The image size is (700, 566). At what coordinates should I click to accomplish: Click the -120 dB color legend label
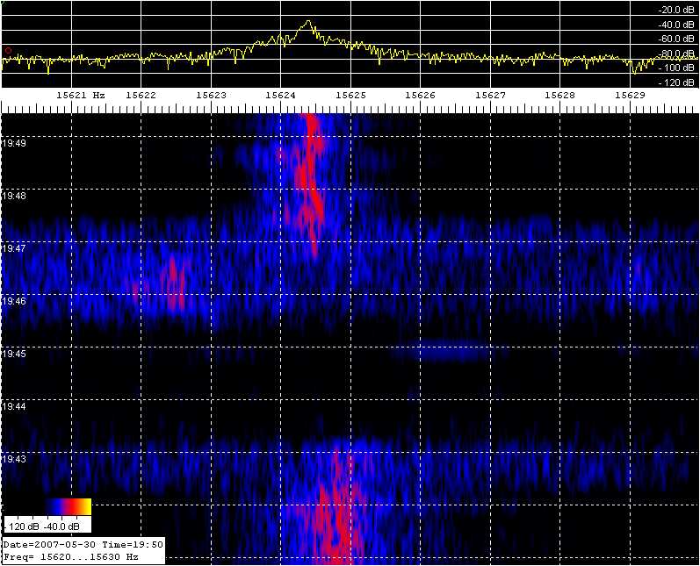point(22,527)
